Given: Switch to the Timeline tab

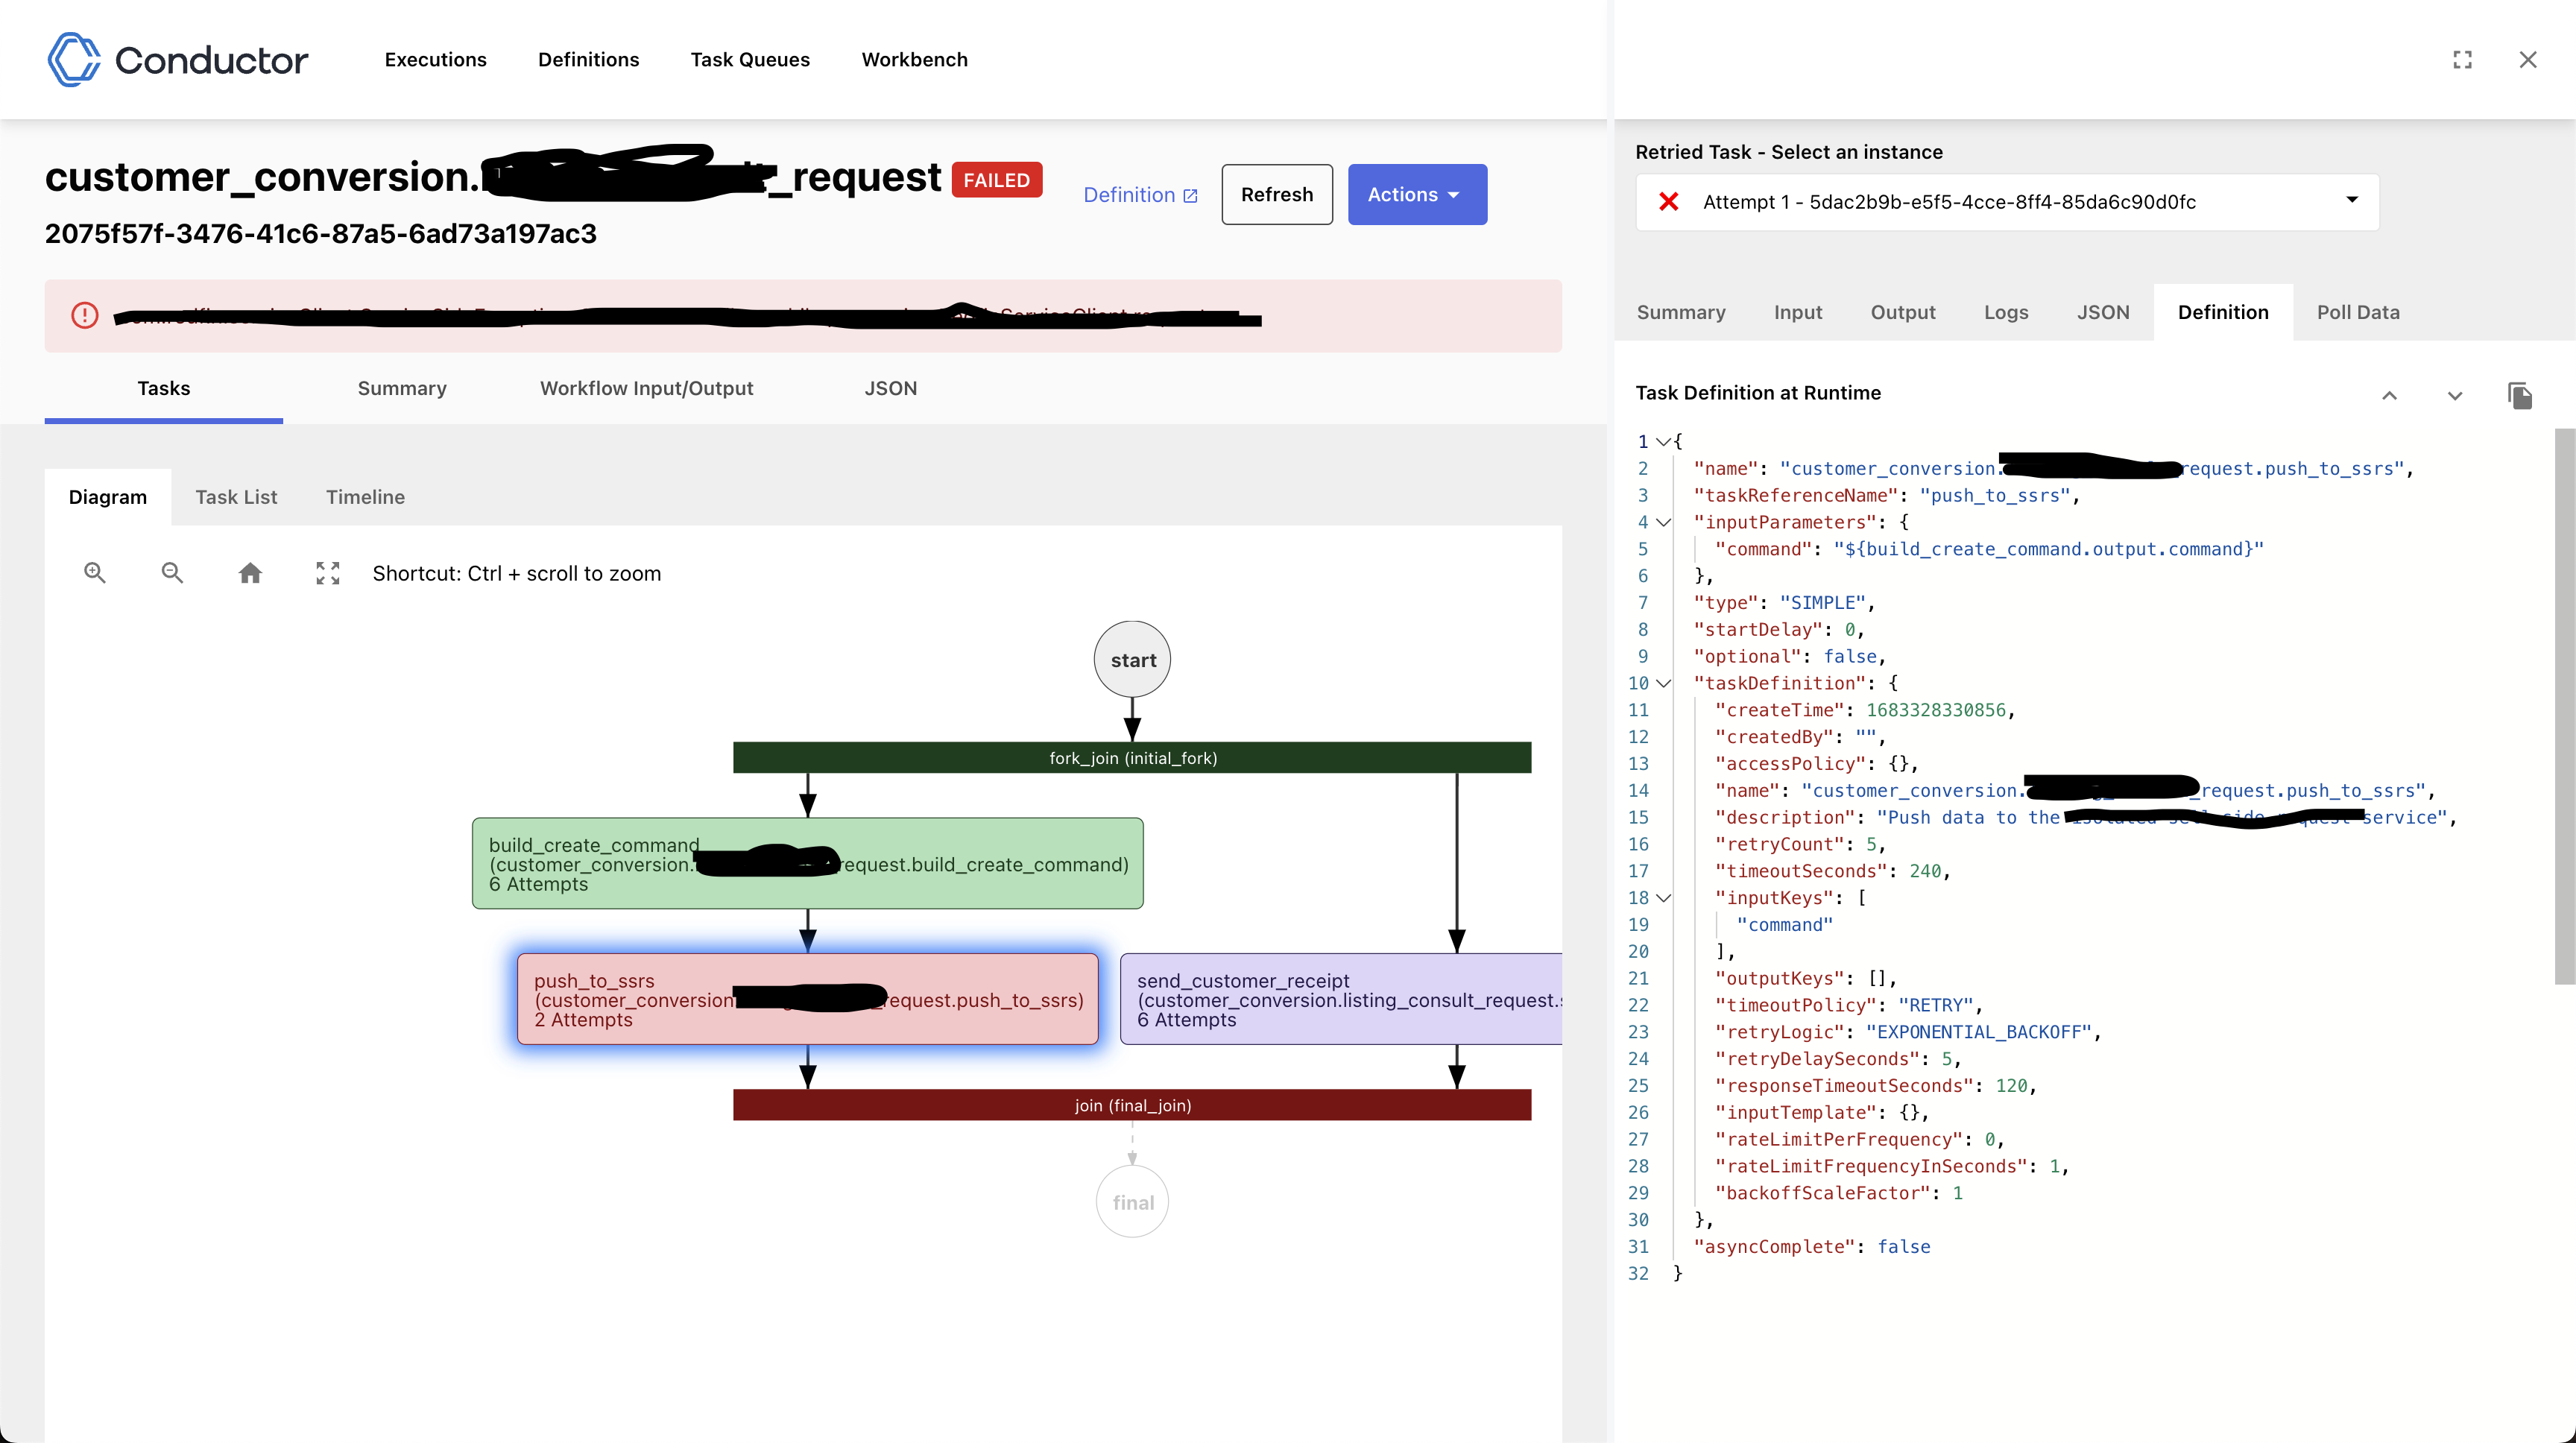Looking at the screenshot, I should point(365,496).
